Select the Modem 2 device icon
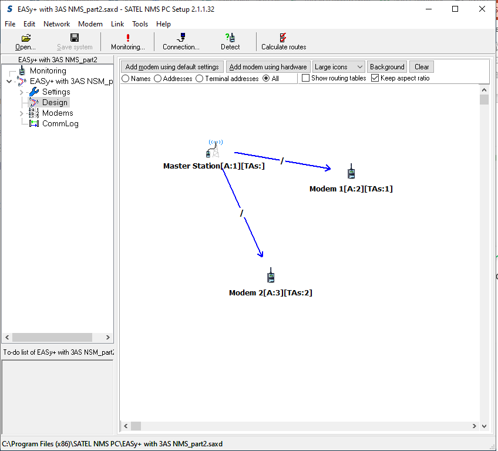The image size is (498, 451). click(x=271, y=275)
